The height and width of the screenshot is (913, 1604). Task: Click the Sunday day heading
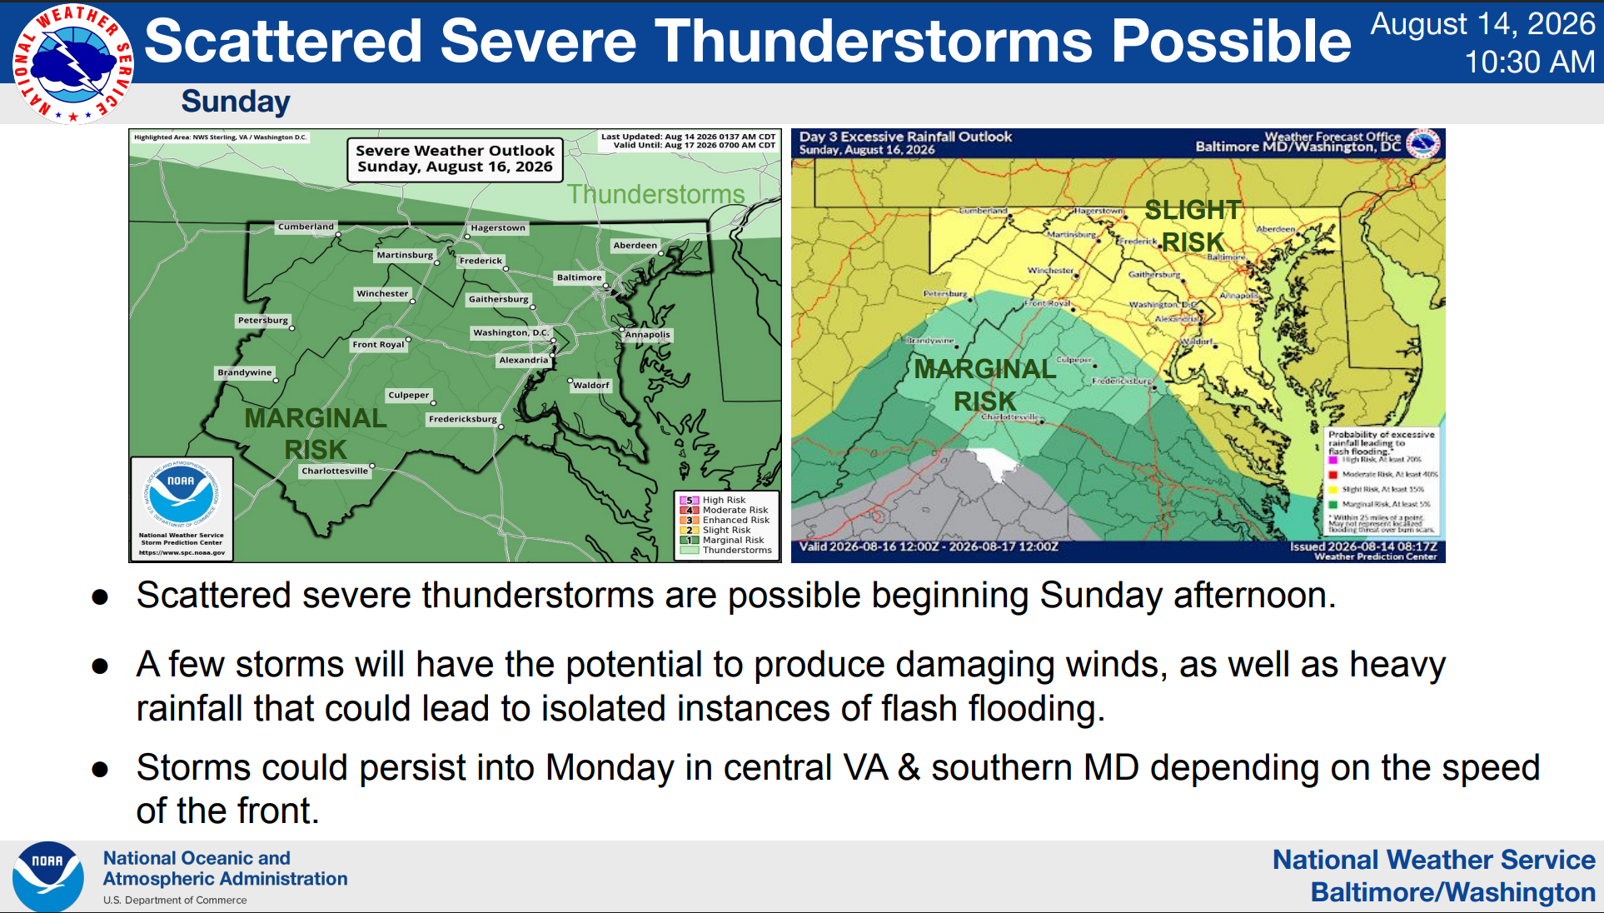[236, 102]
